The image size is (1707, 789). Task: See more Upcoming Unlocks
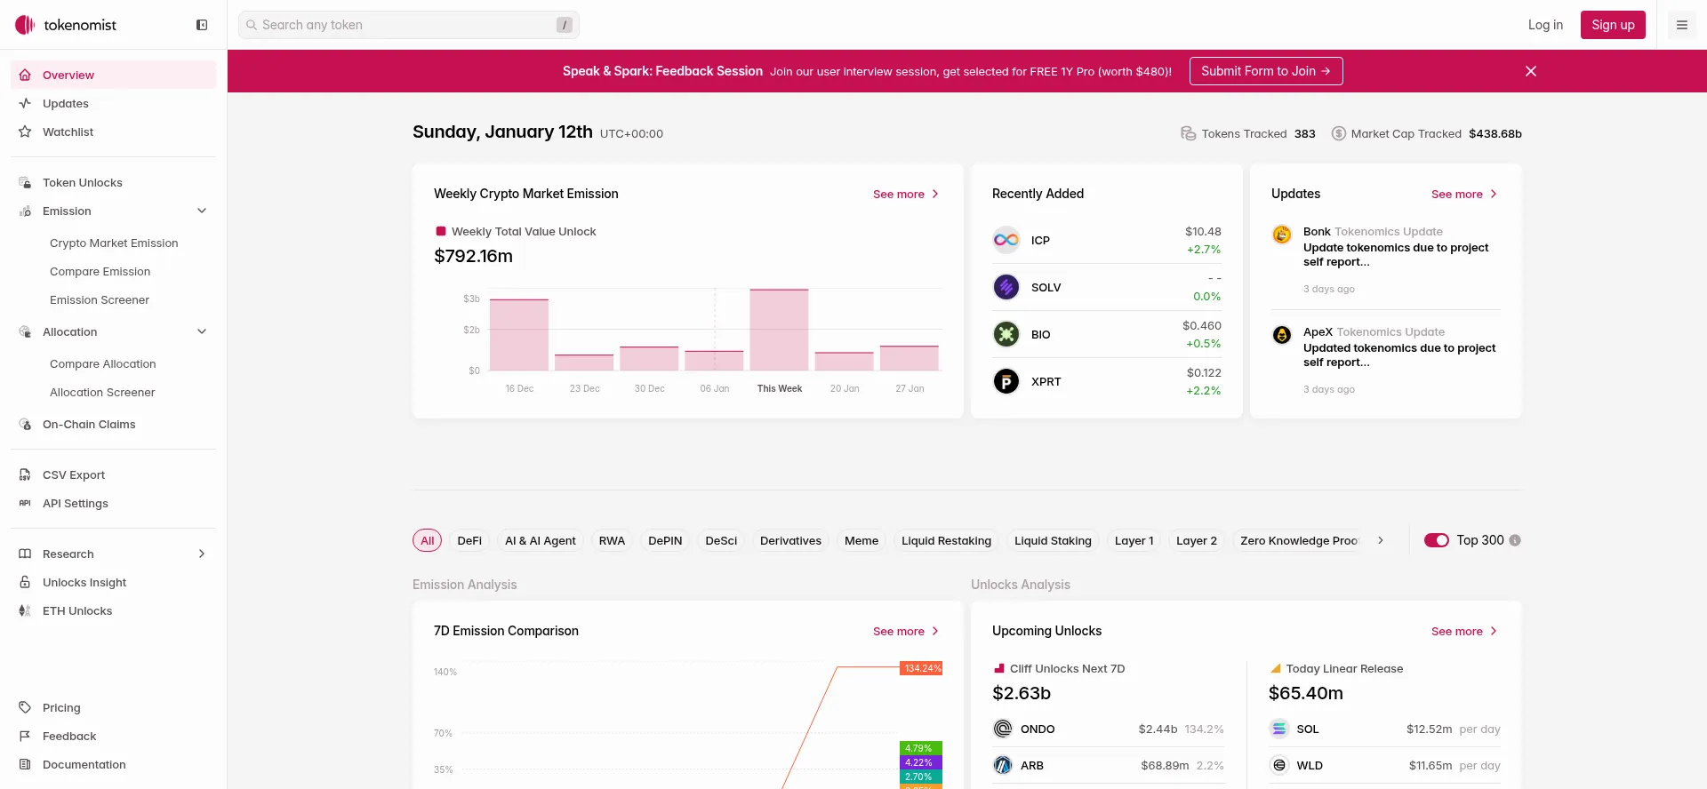tap(1464, 631)
